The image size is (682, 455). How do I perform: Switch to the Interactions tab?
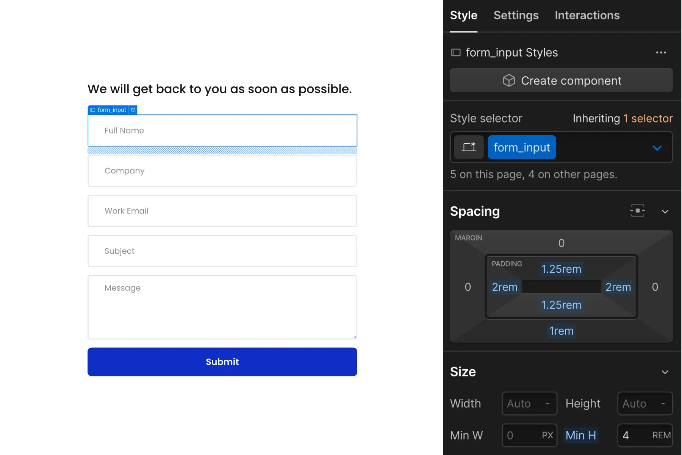click(x=587, y=15)
